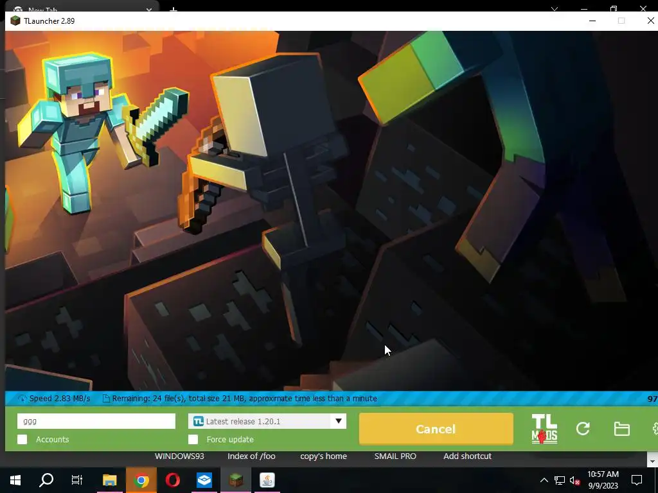
Task: Open the browser tab search chevron
Action: tap(555, 9)
